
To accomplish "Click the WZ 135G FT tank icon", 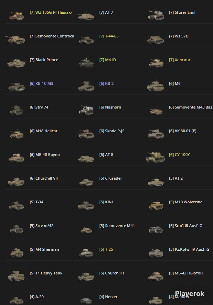I will pyautogui.click(x=17, y=16).
